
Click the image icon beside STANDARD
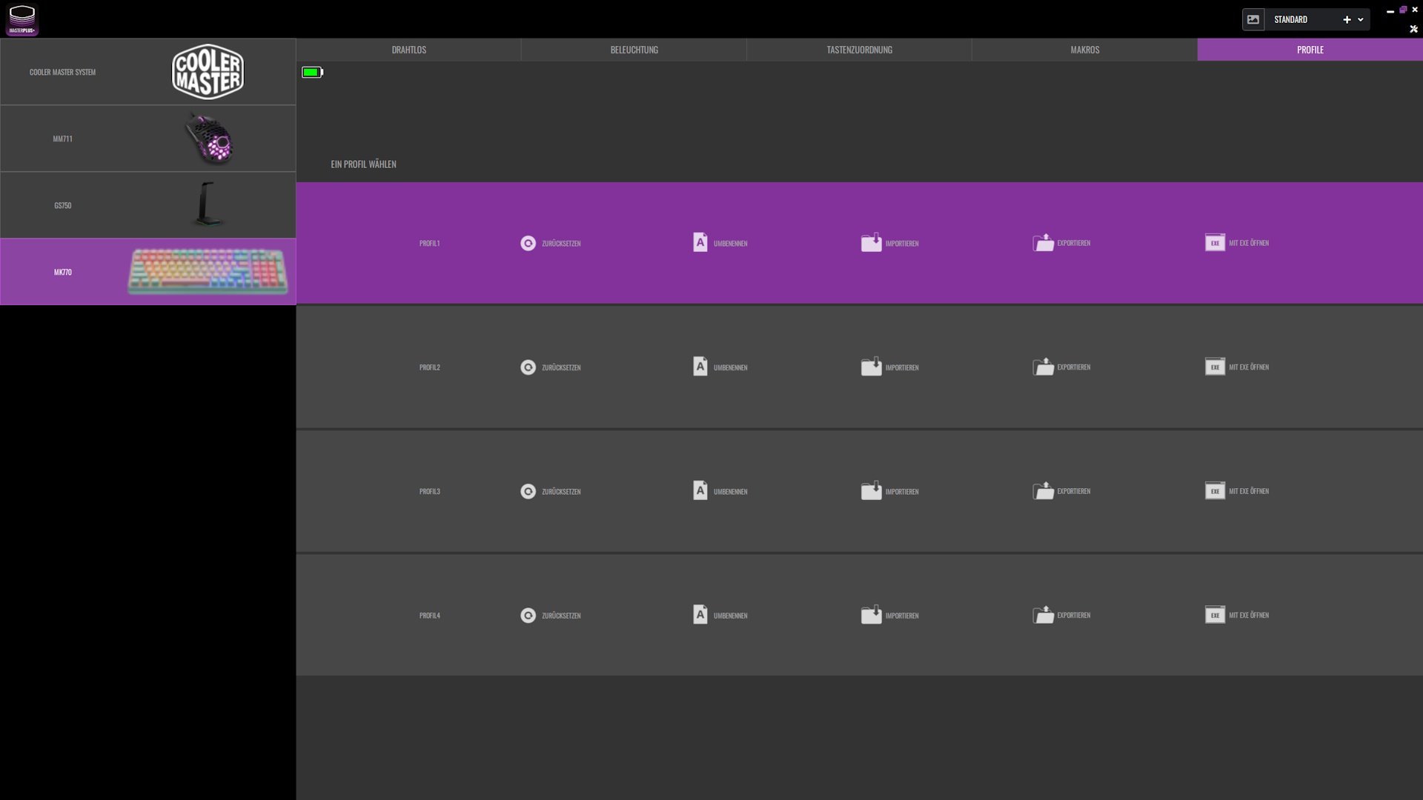tap(1253, 19)
